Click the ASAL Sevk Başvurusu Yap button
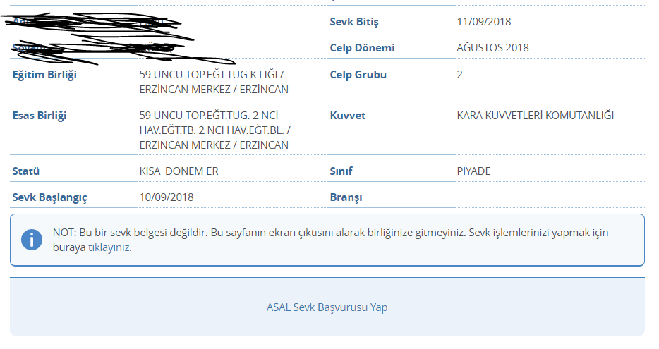This screenshot has height=349, width=659. (x=327, y=307)
